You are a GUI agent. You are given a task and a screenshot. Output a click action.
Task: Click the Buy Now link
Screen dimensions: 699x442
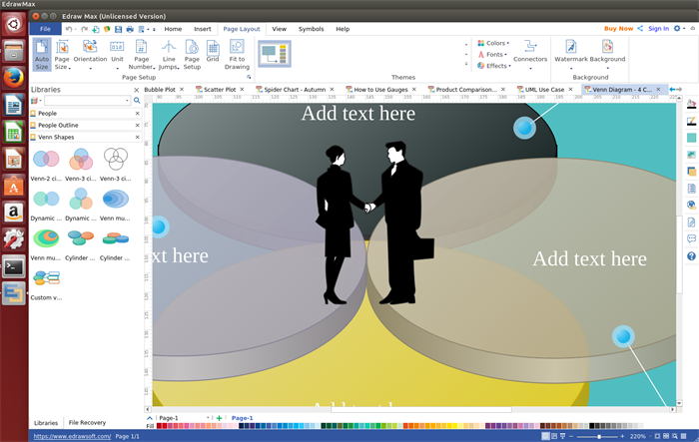(618, 29)
